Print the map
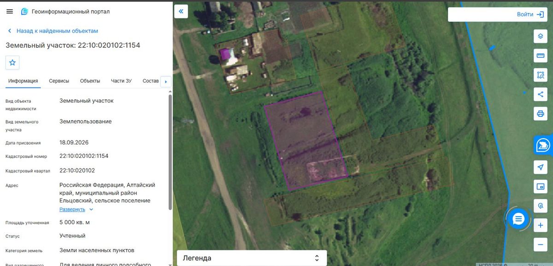The height and width of the screenshot is (266, 553). pos(541,114)
